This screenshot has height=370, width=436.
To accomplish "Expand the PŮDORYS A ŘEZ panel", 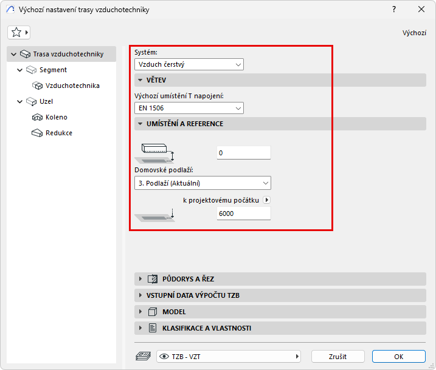I will [140, 279].
